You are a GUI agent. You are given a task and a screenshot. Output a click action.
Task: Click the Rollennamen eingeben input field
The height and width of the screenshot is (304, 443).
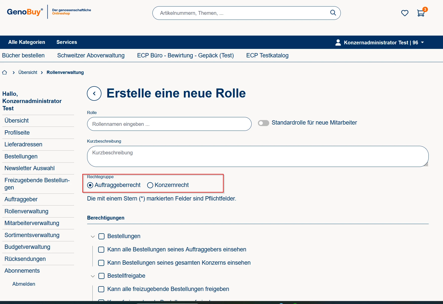click(x=169, y=124)
